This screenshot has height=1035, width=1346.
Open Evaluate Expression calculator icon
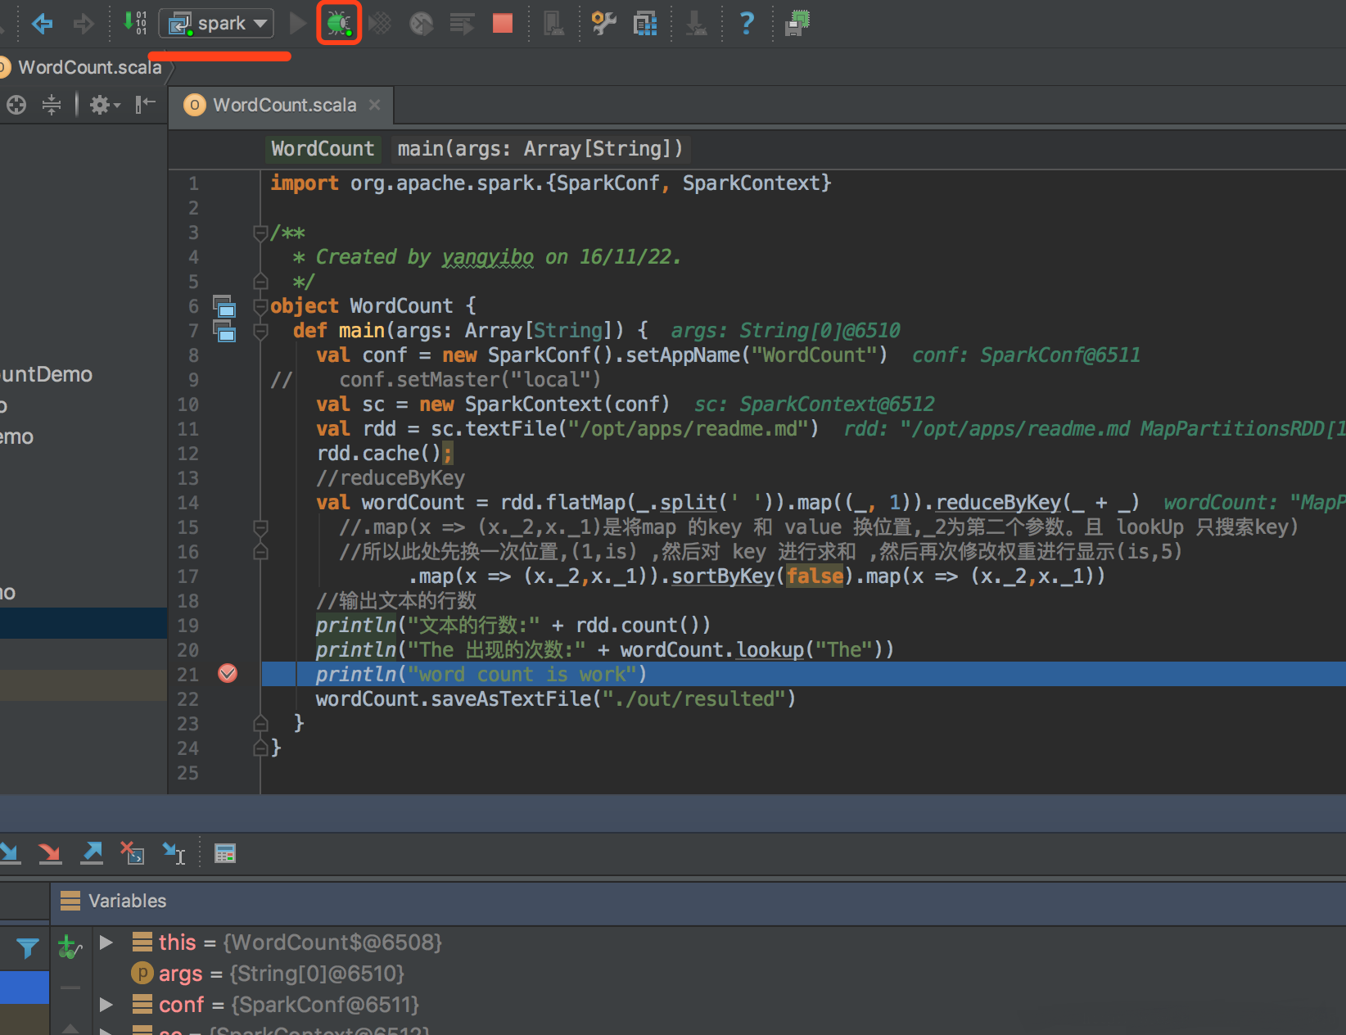225,853
